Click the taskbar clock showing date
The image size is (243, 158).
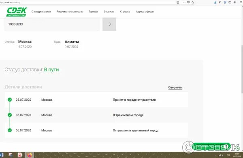click(x=237, y=155)
